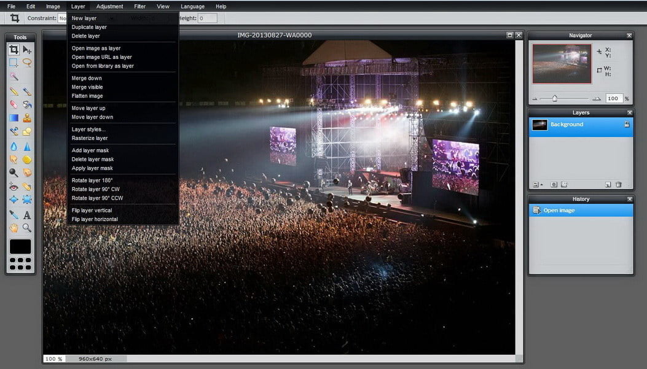
Task: Select the Magic Wand tool
Action: click(14, 76)
